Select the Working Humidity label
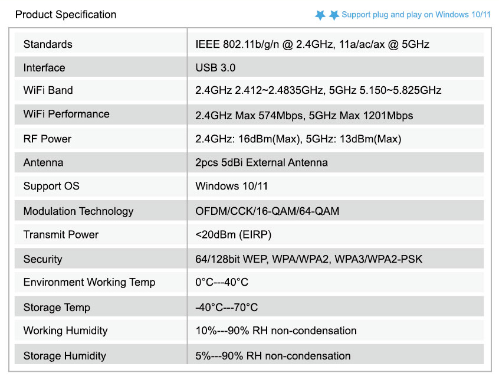 pyautogui.click(x=65, y=331)
